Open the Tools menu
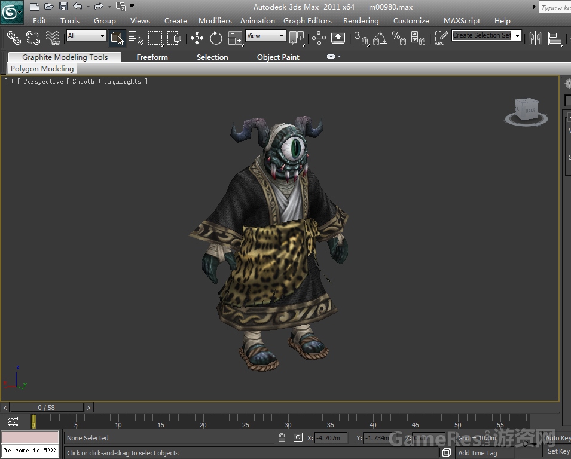Image resolution: width=571 pixels, height=459 pixels. (69, 21)
